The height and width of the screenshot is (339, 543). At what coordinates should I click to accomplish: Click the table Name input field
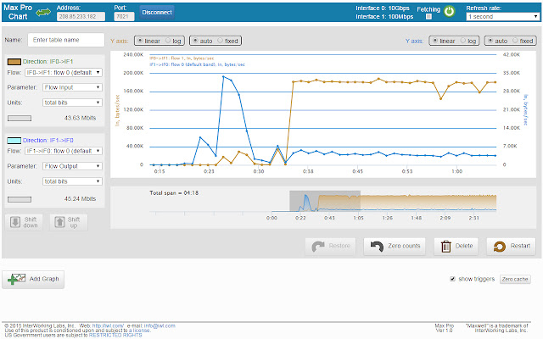(x=66, y=40)
